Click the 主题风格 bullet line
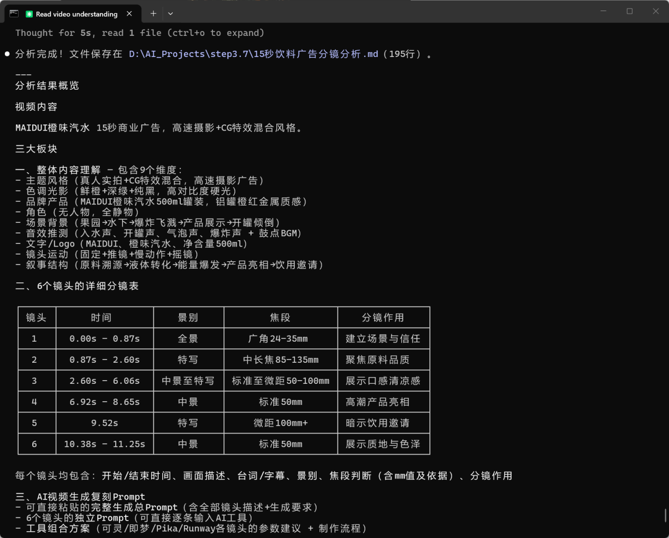 [x=140, y=181]
